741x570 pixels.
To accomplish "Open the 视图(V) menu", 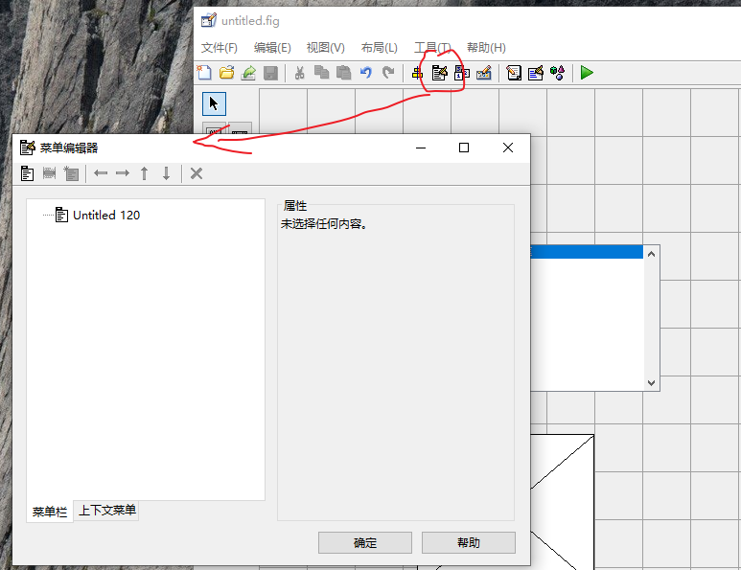I will point(326,48).
